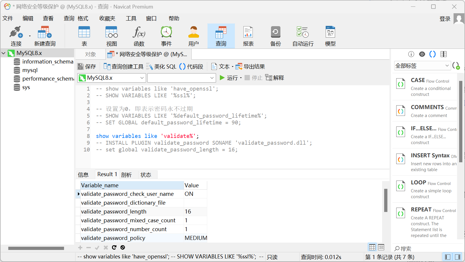The height and width of the screenshot is (262, 465).
Task: Click the 连接 (Connection) toolbar icon
Action: tap(16, 36)
